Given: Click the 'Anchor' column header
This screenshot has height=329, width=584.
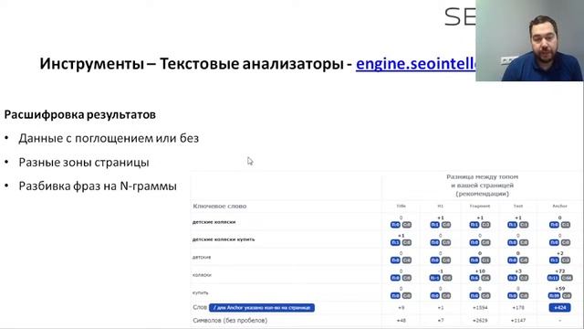Looking at the screenshot, I should click(559, 206).
